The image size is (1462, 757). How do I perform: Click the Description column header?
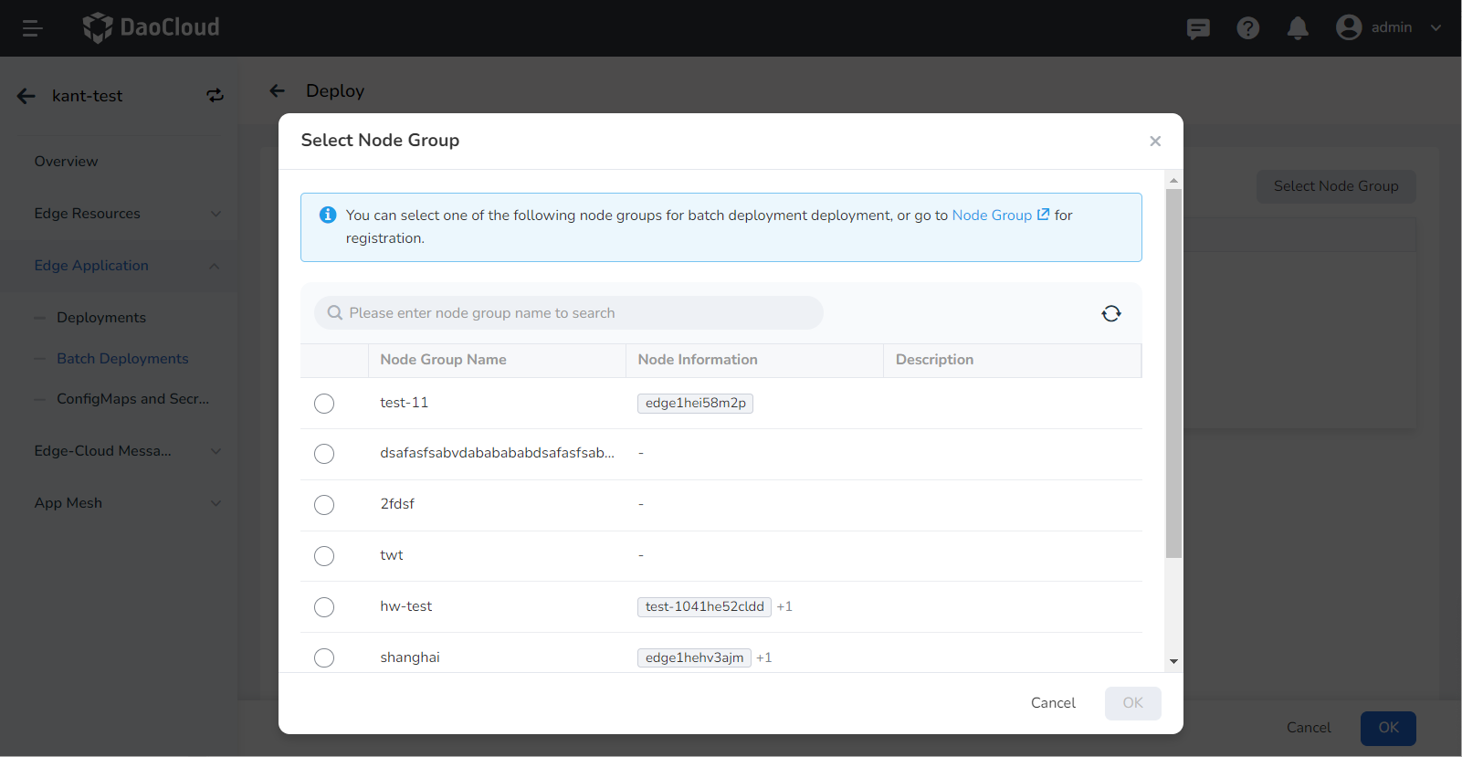coord(934,360)
